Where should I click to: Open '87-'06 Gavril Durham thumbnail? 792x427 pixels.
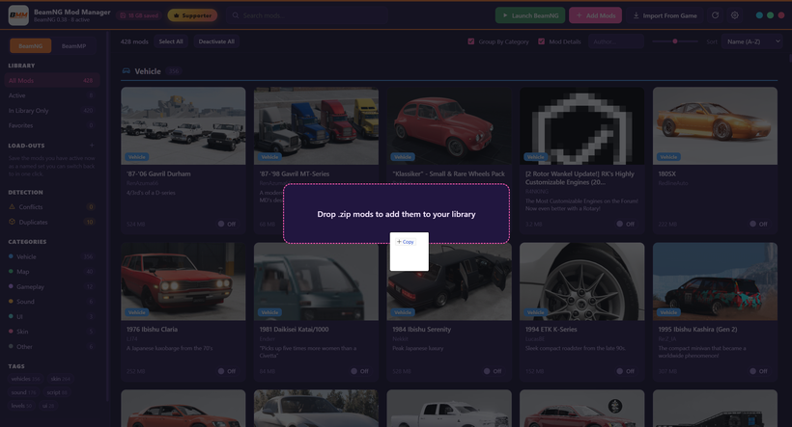click(x=184, y=125)
